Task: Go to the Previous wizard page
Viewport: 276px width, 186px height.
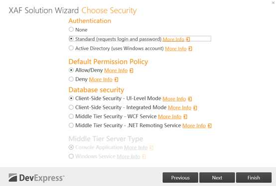Action: pyautogui.click(x=180, y=178)
